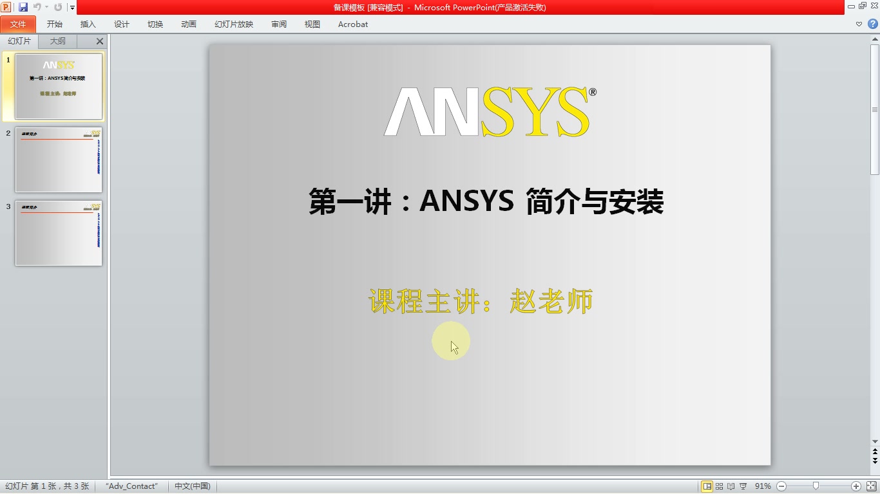
Task: Zoom out with the minus button
Action: (781, 486)
